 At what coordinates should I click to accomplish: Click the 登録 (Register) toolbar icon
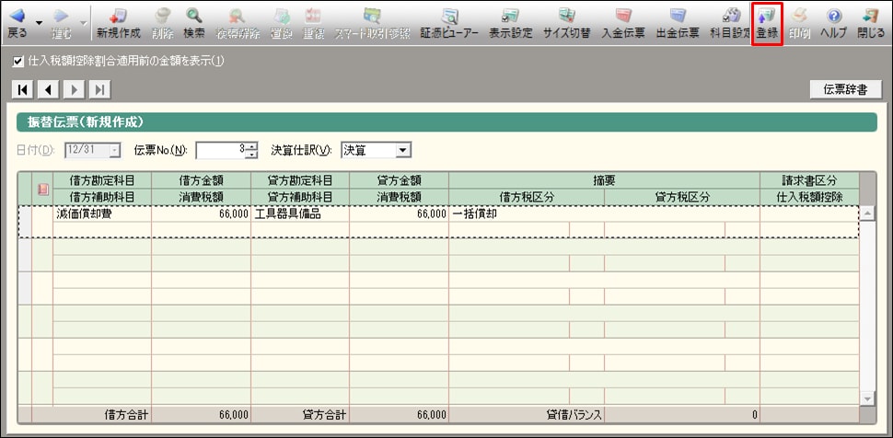pyautogui.click(x=766, y=23)
